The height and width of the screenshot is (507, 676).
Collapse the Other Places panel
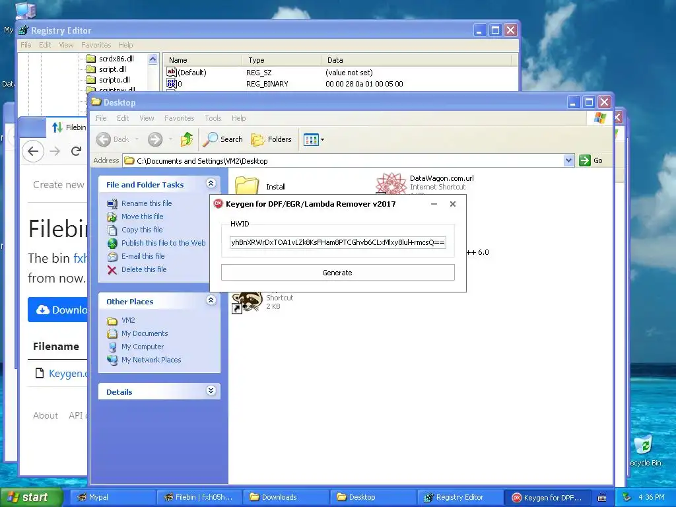pos(211,300)
